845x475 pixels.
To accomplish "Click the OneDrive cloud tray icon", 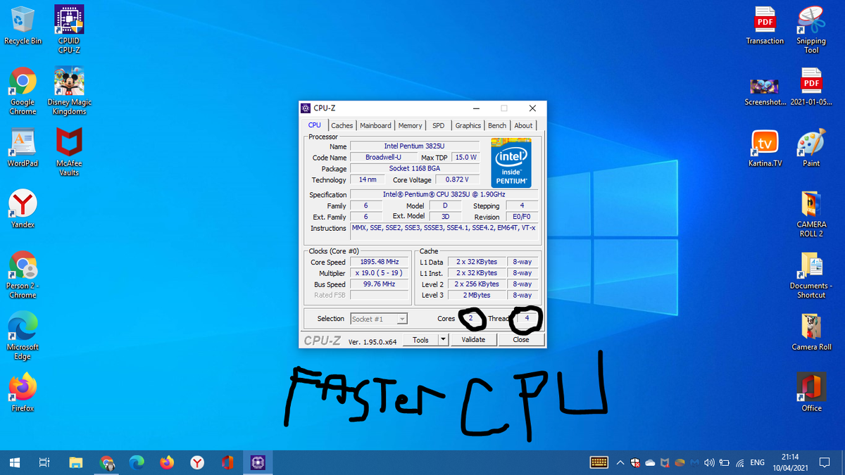I will [650, 462].
